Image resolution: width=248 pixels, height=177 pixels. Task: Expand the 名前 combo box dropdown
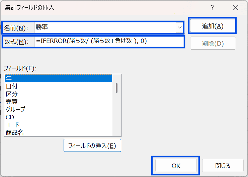pos(180,27)
